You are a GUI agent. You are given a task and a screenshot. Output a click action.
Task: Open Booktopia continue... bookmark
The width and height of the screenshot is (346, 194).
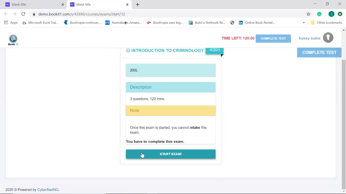pyautogui.click(x=82, y=23)
